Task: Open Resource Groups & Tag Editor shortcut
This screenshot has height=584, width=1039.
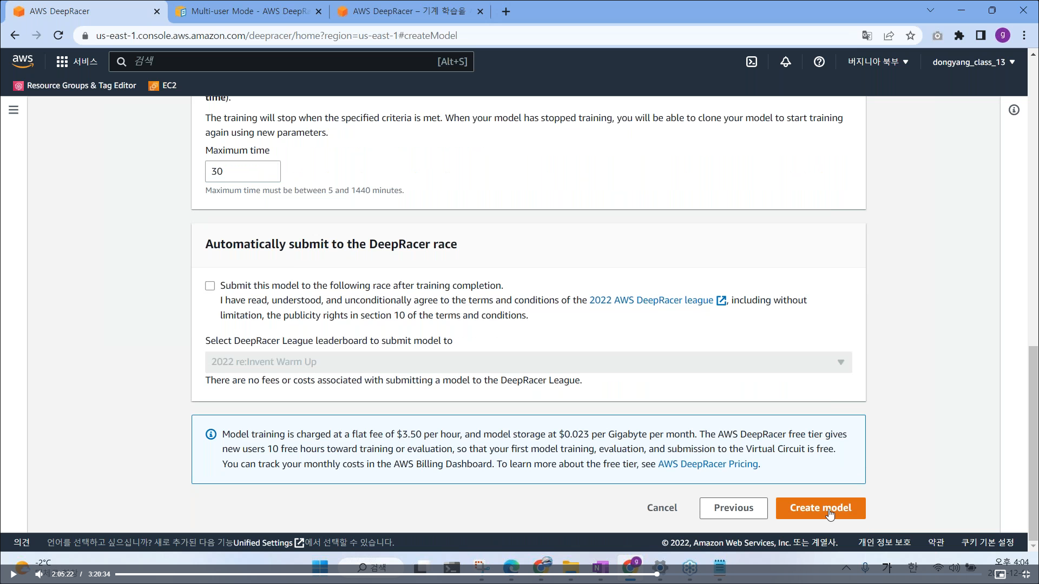Action: coord(75,85)
